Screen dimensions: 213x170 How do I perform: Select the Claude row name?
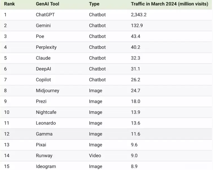pos(43,58)
